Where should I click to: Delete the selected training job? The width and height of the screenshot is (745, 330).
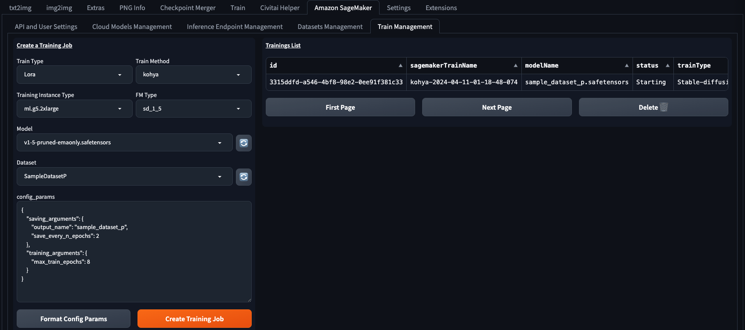(x=653, y=108)
